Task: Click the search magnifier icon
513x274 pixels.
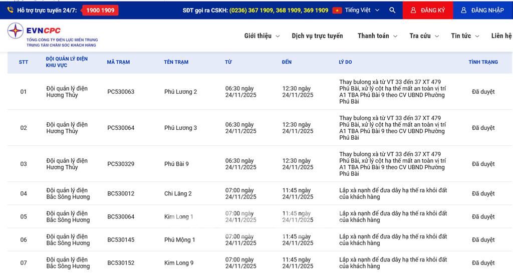Action: (392, 10)
